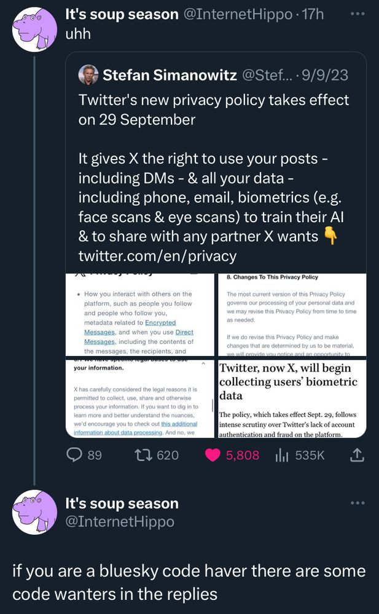Reply to It's soup season's tweet

[x=74, y=456]
